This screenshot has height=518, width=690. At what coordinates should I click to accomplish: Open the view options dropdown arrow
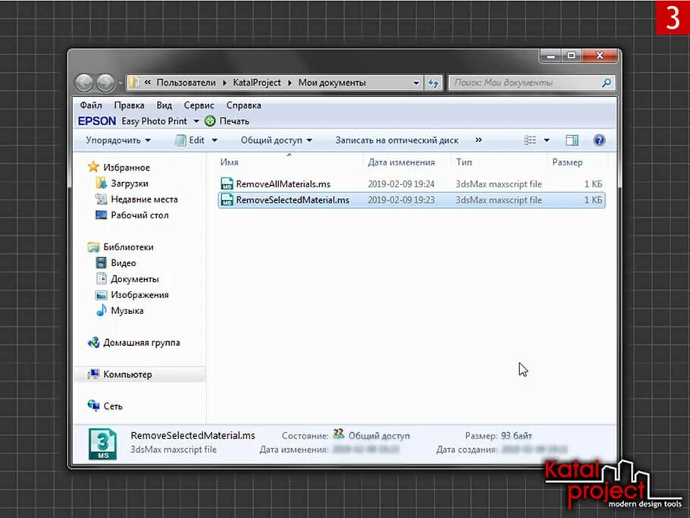click(x=547, y=140)
